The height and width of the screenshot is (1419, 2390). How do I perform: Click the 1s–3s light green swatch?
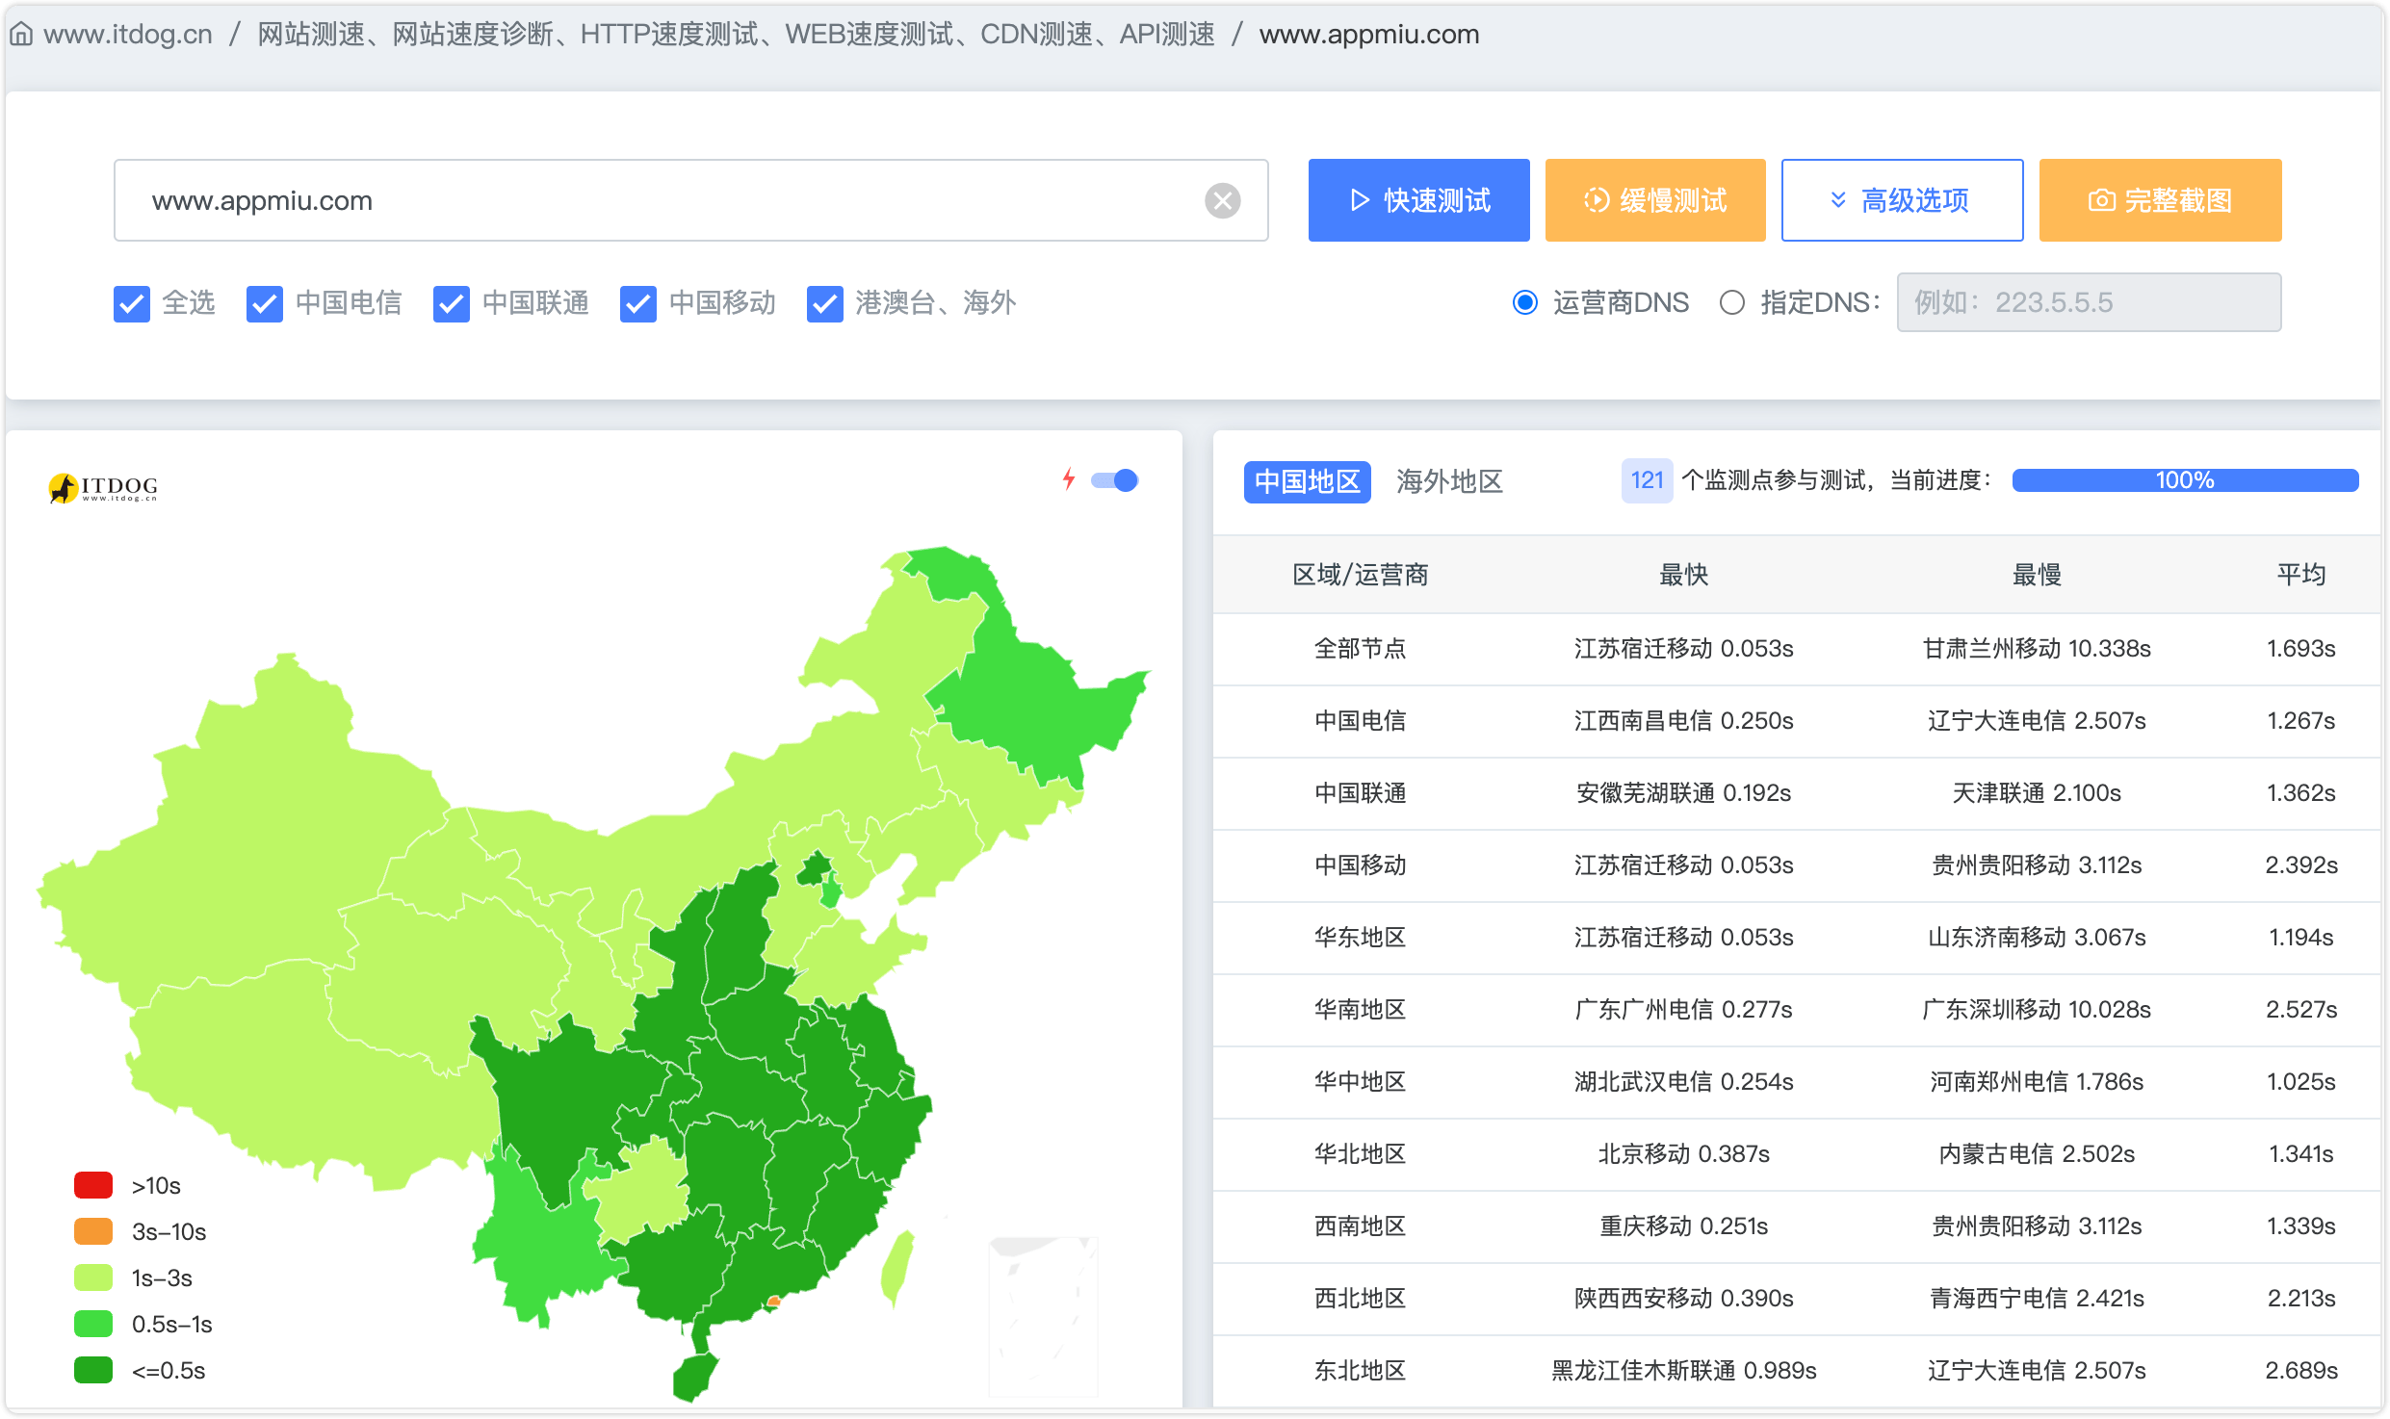[93, 1277]
